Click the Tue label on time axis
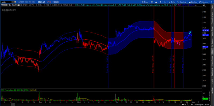Screen dimensions: 214x106 coord(40,102)
